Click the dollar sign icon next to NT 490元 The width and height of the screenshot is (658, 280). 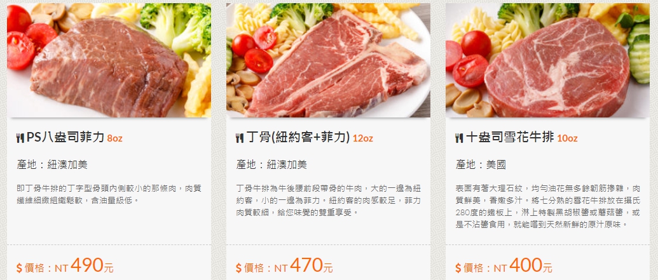(x=19, y=268)
